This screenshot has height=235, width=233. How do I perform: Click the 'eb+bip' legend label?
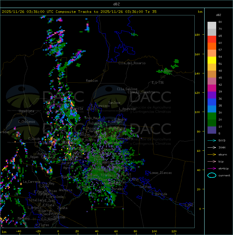pos(223,169)
